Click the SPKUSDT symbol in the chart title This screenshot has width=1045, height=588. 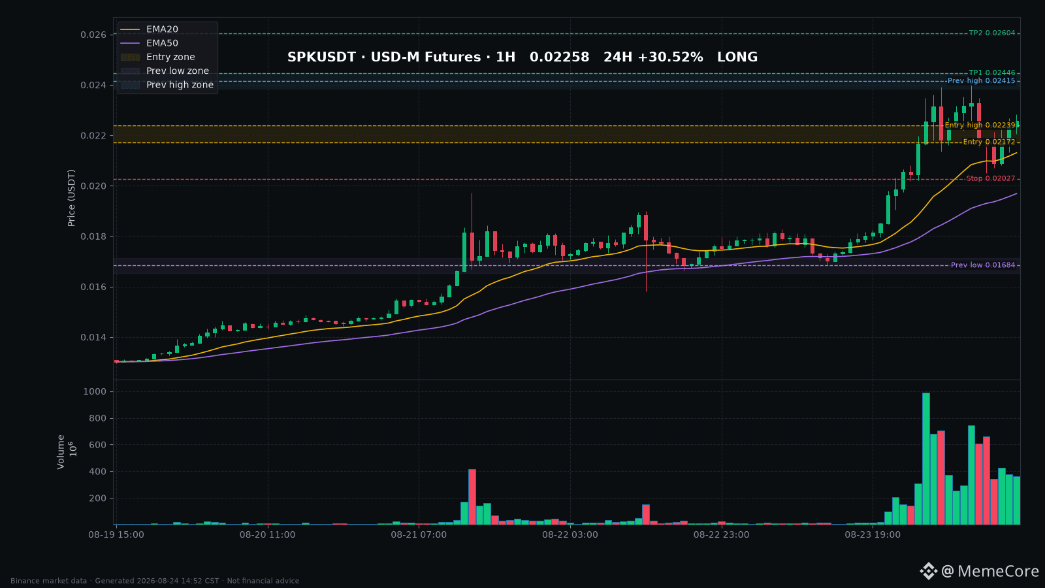(322, 57)
